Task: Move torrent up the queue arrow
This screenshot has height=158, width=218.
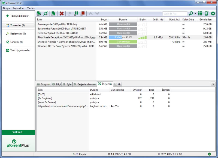Action: click(x=91, y=13)
